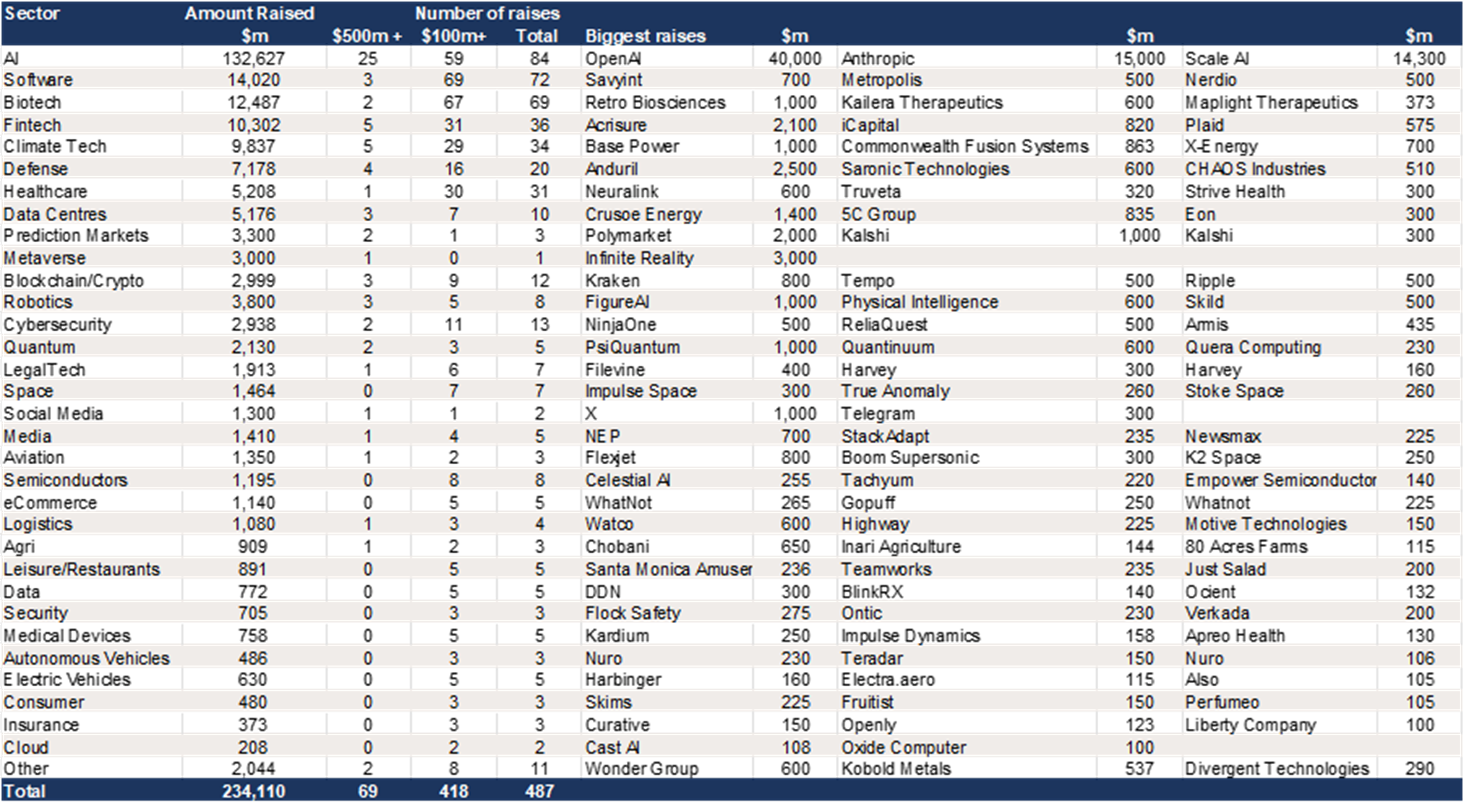Select the 'Filevine' cell

point(615,370)
